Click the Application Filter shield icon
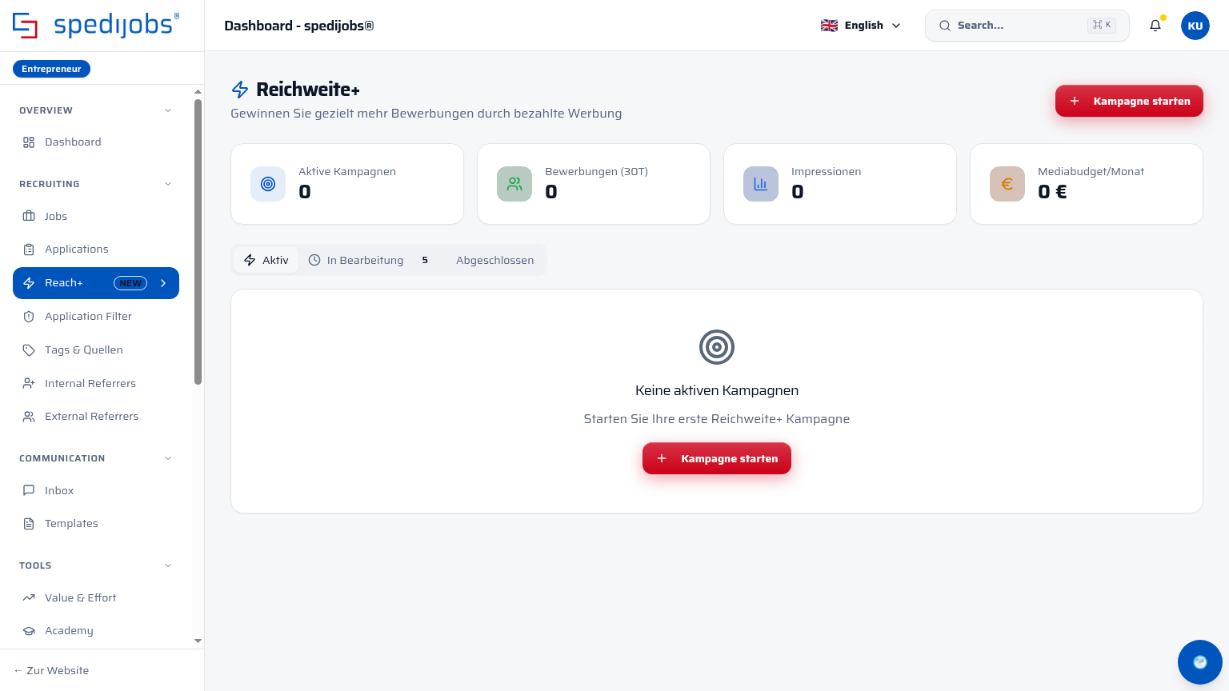The height and width of the screenshot is (691, 1229). [29, 317]
